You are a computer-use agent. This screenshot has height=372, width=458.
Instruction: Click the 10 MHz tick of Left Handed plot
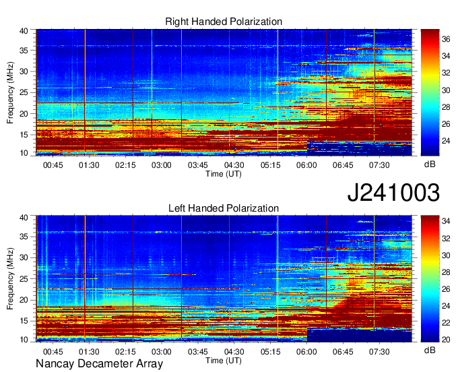click(24, 340)
